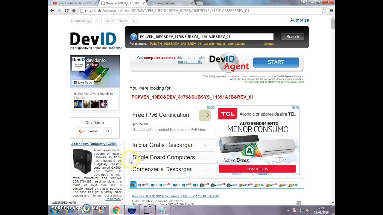Click the CONOCELOS button in TCL ad

click(257, 169)
